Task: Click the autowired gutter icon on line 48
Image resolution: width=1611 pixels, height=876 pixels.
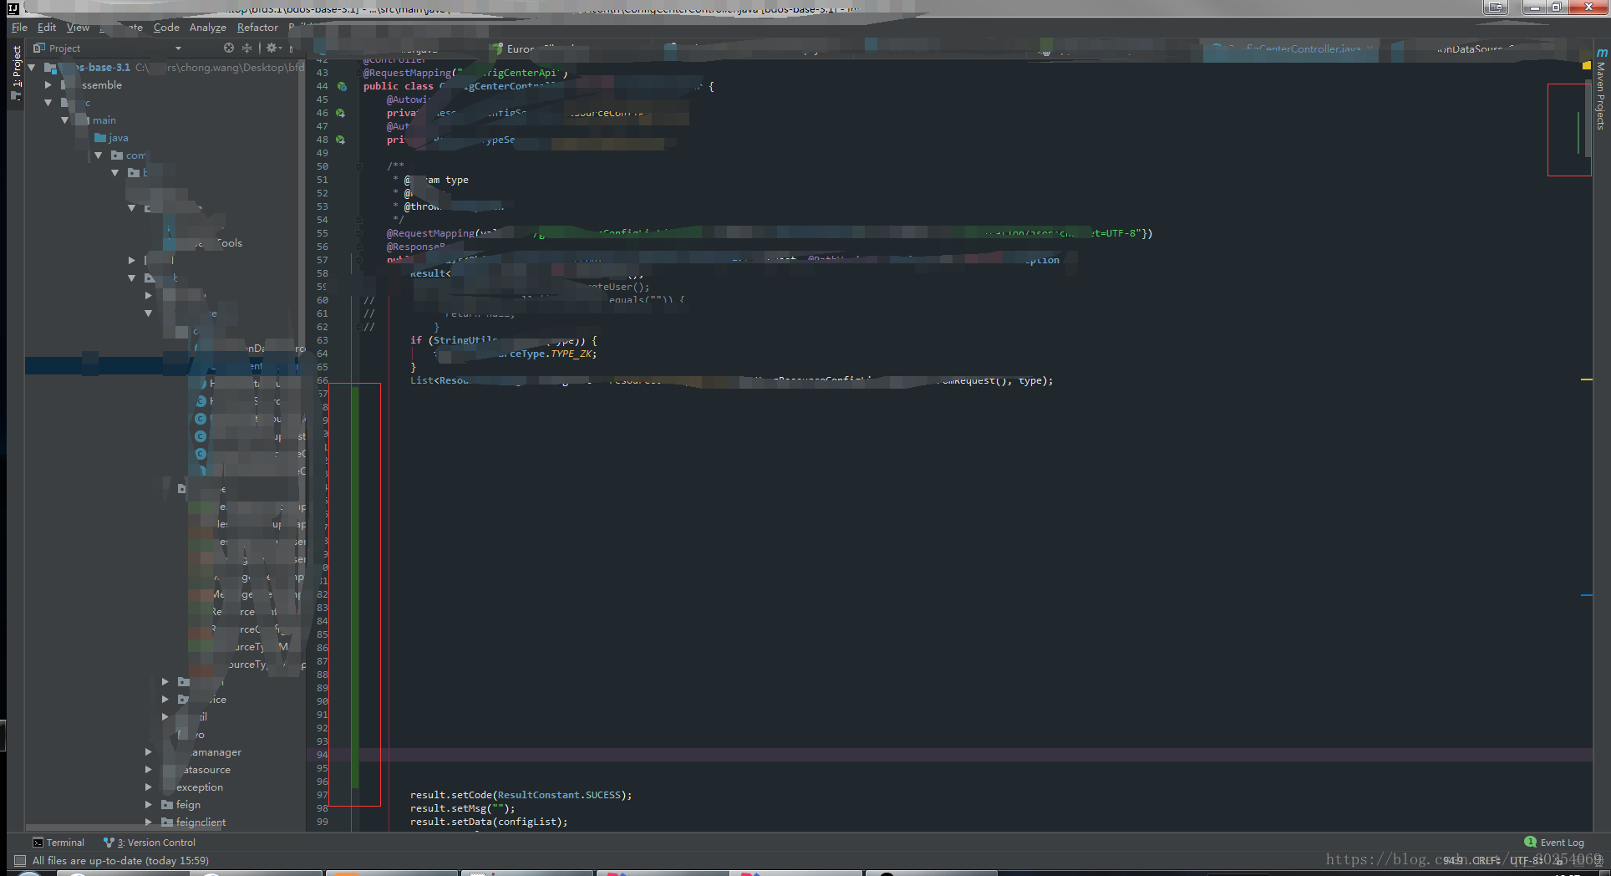Action: [340, 140]
